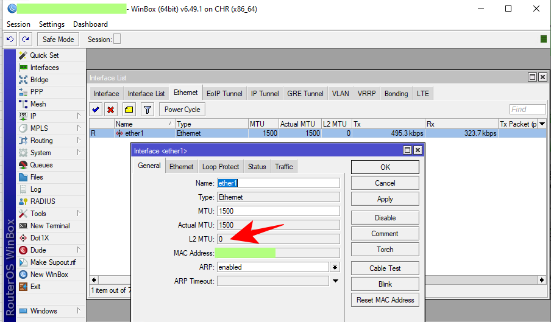Viewport: 551px width, 322px height.
Task: Expand the Tools submenu
Action: click(x=79, y=213)
